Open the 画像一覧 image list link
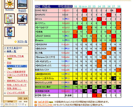The height and width of the screenshot is (107, 133). (x=11, y=52)
